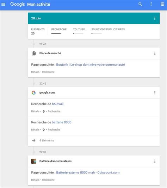The image size is (167, 188).
Task: Click Batterie d'accumulateurs card title
Action: 55,161
